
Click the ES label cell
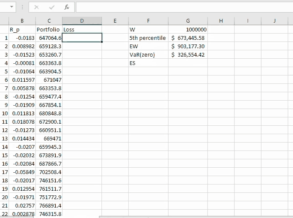(148, 63)
